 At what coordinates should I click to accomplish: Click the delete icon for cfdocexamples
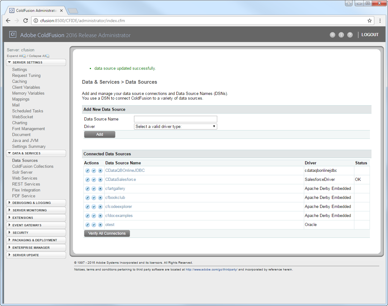[x=100, y=216]
